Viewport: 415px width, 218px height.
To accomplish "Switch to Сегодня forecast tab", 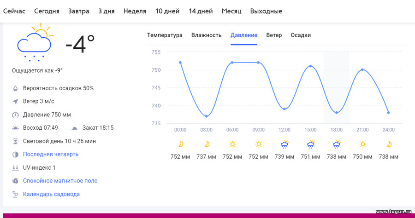I will click(47, 11).
